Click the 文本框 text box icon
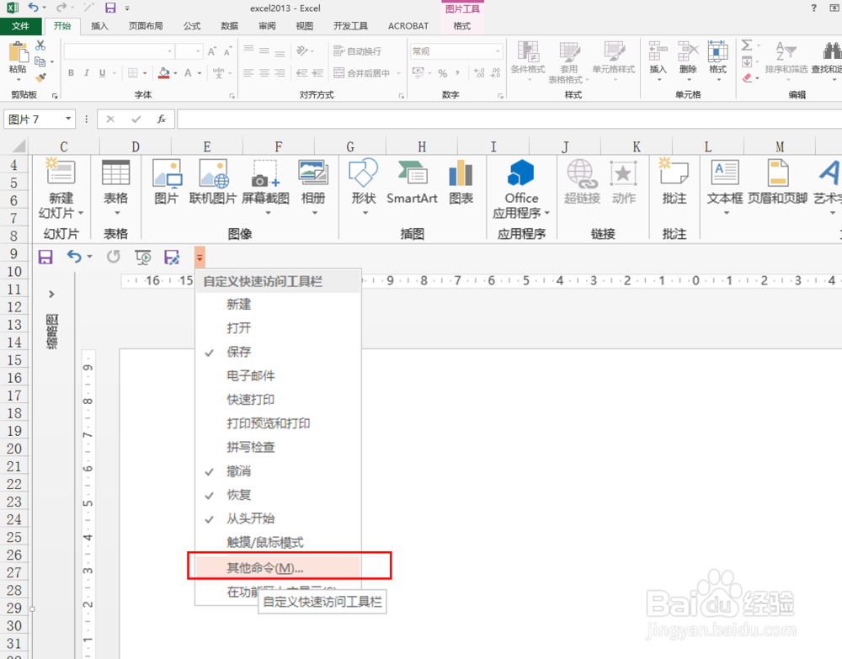Viewport: 842px width, 659px height. pos(725,173)
